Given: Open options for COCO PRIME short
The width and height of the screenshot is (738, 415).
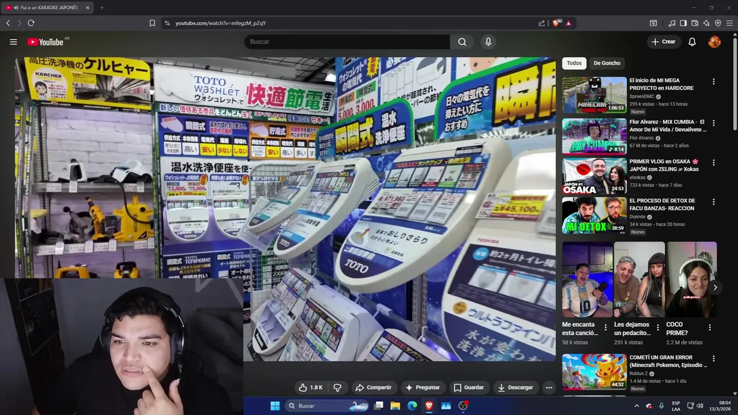Looking at the screenshot, I should [x=710, y=327].
